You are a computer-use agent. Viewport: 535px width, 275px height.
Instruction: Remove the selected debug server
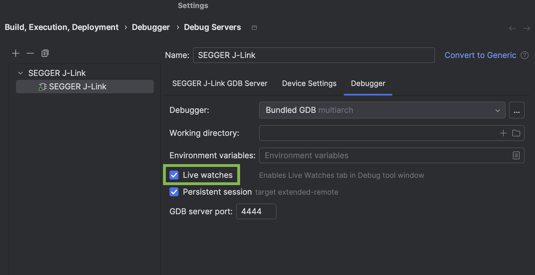pyautogui.click(x=30, y=53)
